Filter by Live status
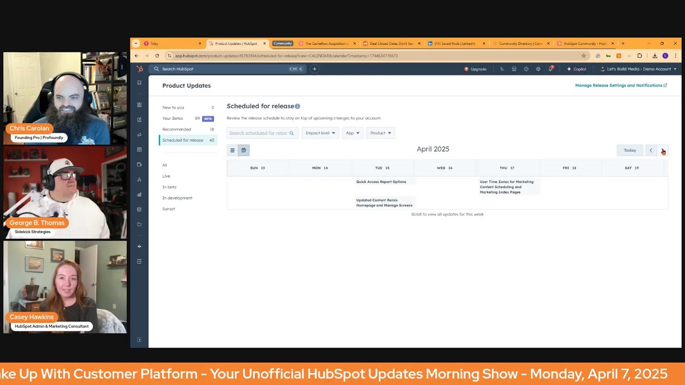Image resolution: width=685 pixels, height=385 pixels. pyautogui.click(x=166, y=176)
